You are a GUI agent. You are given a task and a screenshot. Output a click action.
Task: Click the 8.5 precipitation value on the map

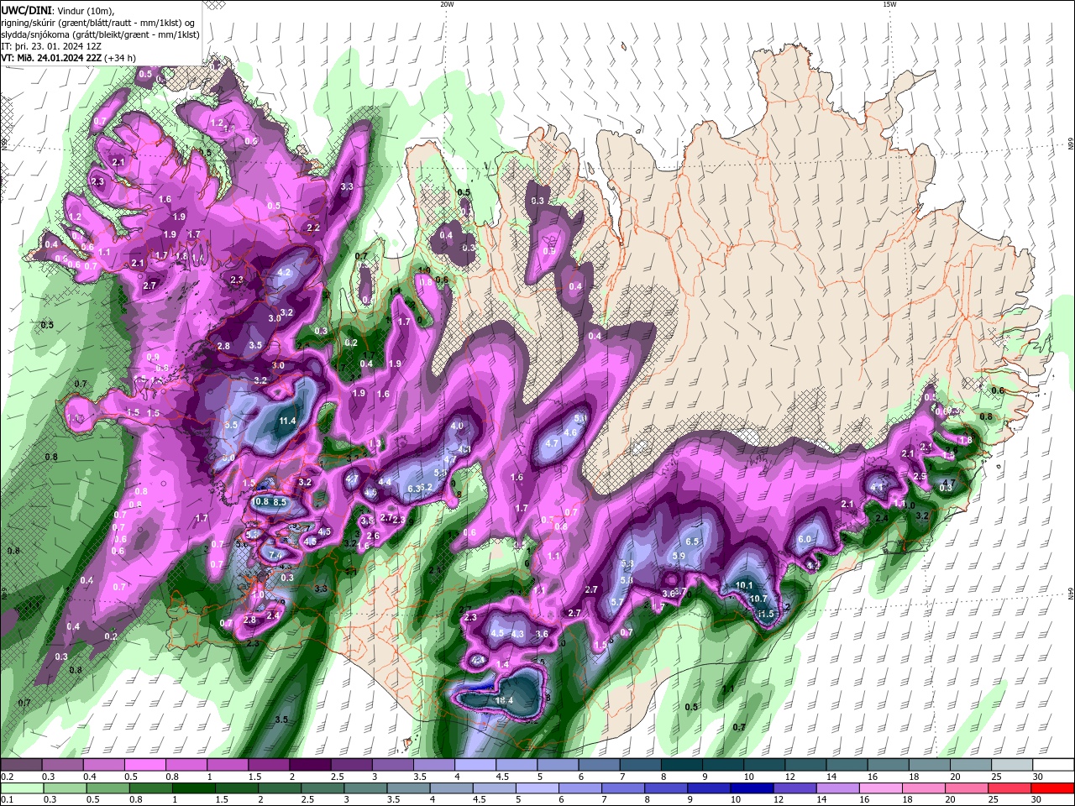pos(280,502)
